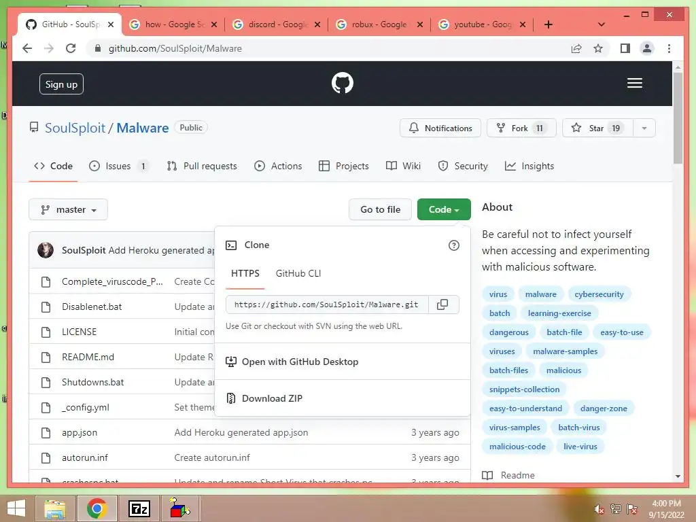Viewport: 696px width, 522px height.
Task: Close the 'how - Google' tab
Action: click(214, 24)
